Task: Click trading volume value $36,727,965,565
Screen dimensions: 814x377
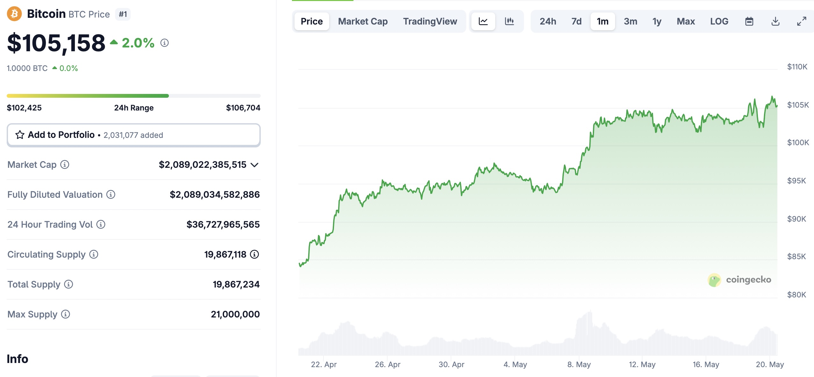Action: click(223, 224)
